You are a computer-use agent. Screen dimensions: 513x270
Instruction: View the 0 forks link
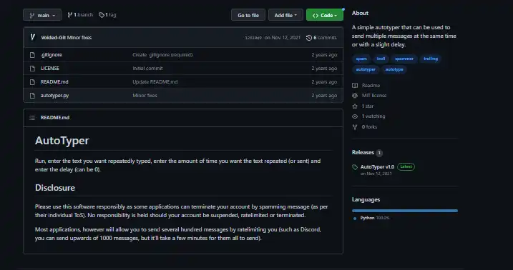[369, 127]
